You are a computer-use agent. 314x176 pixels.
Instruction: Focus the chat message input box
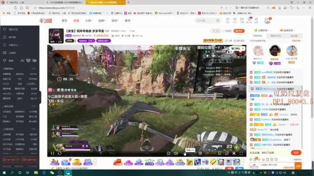coord(277,166)
